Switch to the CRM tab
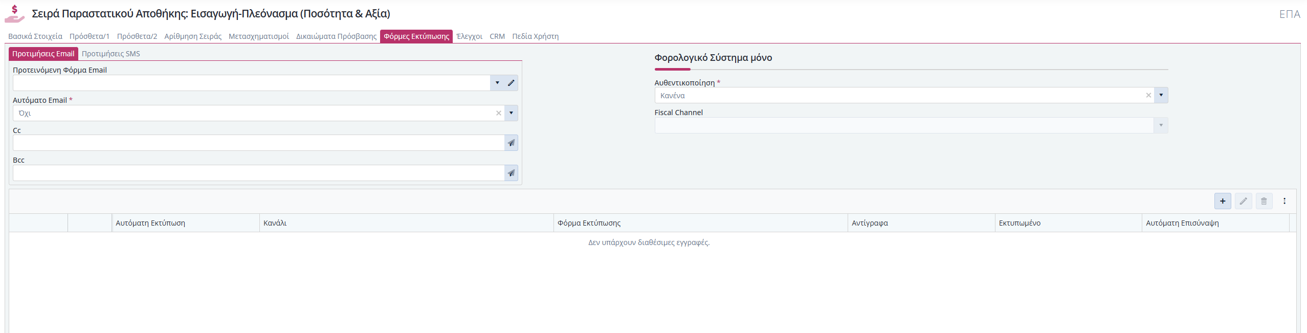Viewport: 1307px width, 333px height. 497,36
